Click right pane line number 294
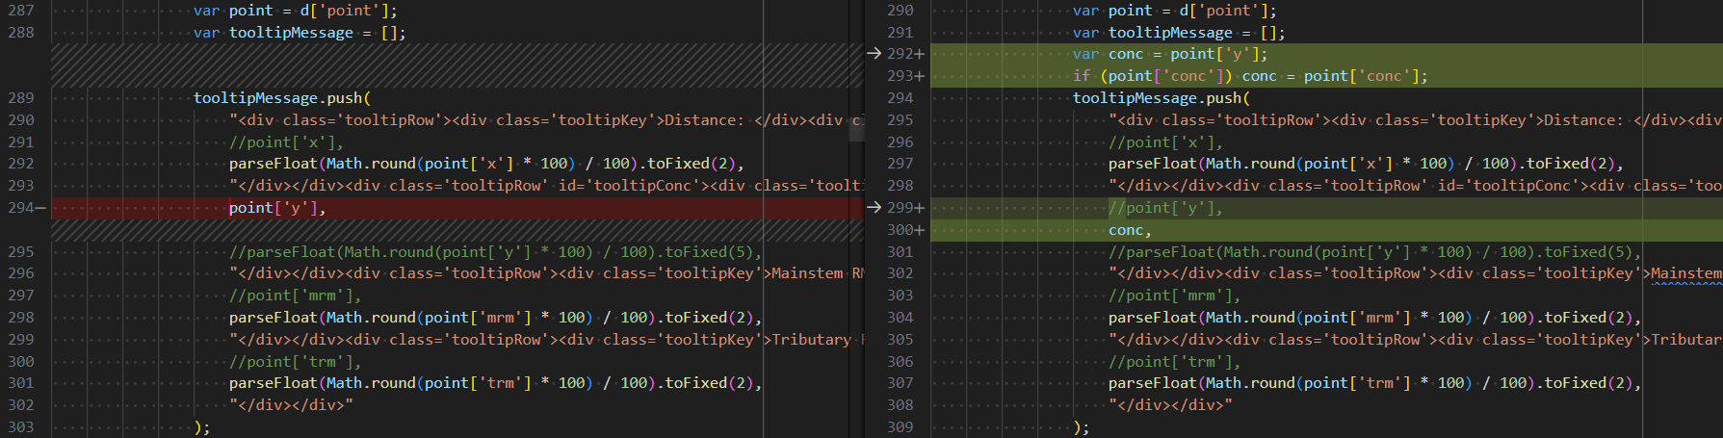 click(900, 98)
